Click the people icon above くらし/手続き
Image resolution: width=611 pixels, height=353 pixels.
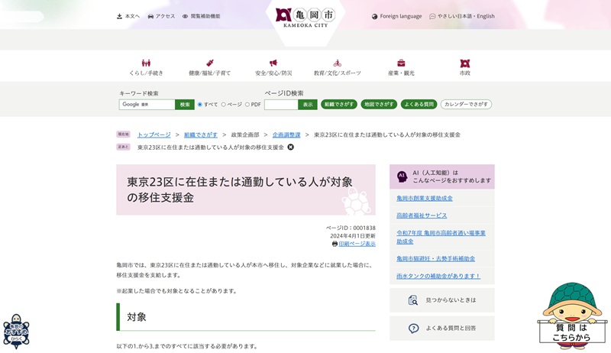[x=146, y=63]
